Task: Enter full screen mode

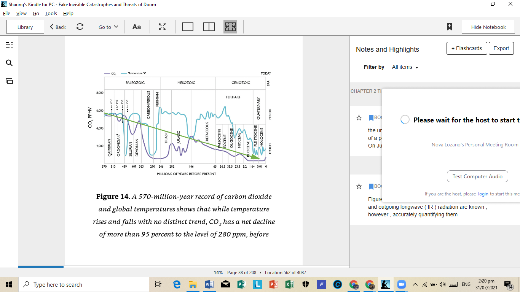Action: (162, 27)
